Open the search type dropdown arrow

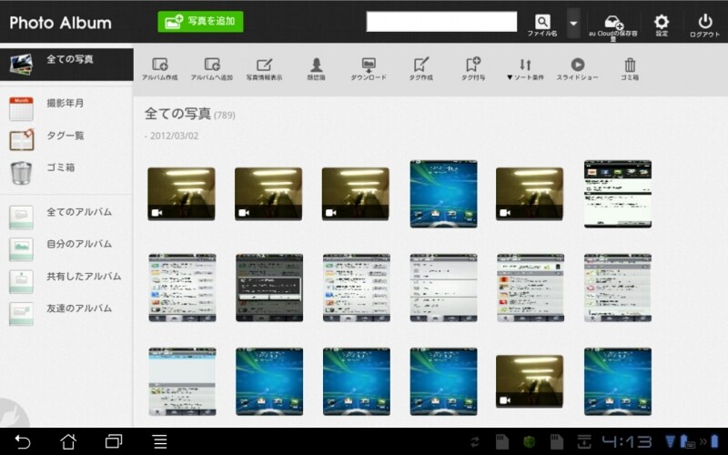574,23
